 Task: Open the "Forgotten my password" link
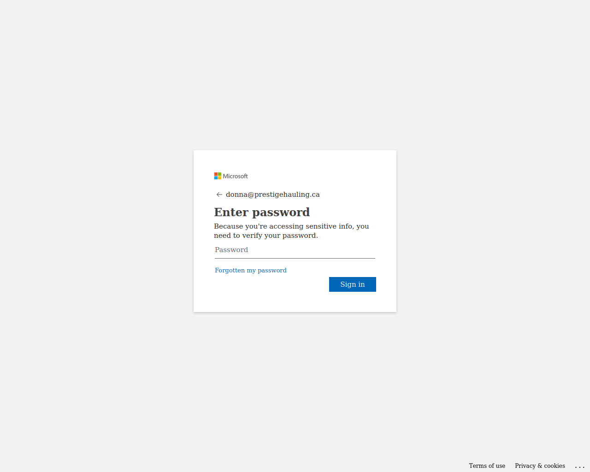tap(251, 271)
